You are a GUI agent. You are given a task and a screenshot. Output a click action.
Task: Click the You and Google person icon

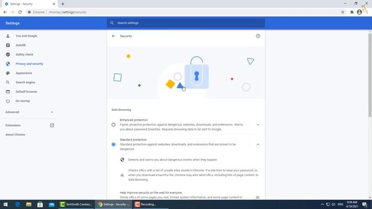click(x=8, y=36)
